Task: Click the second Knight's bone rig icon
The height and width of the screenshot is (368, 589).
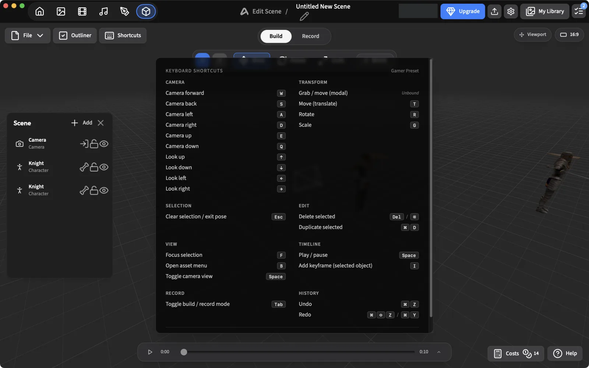Action: [x=84, y=190]
